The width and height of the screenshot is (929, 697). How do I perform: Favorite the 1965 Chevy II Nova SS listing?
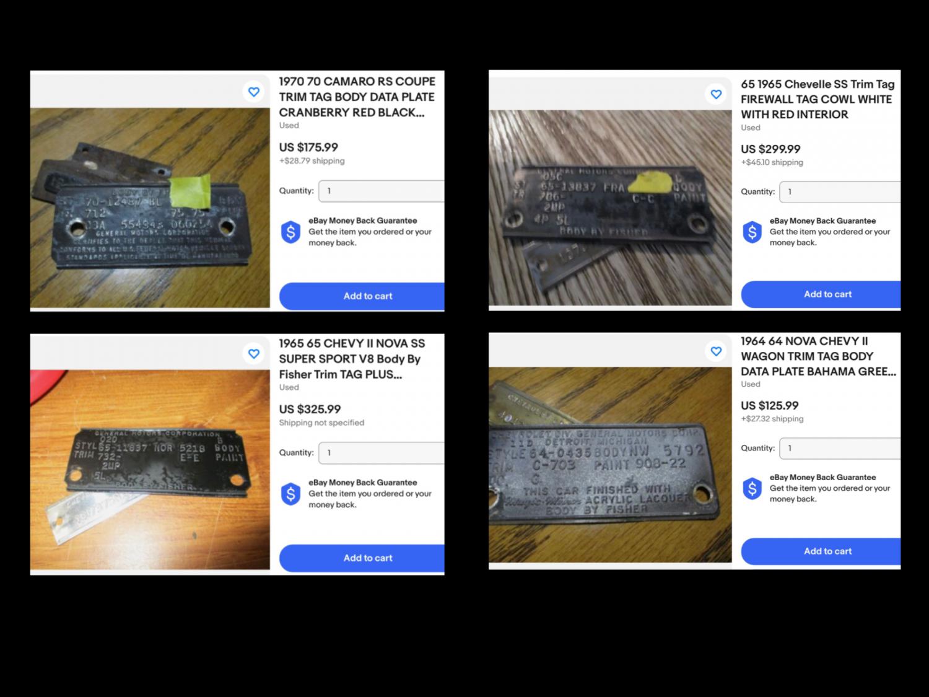click(254, 354)
